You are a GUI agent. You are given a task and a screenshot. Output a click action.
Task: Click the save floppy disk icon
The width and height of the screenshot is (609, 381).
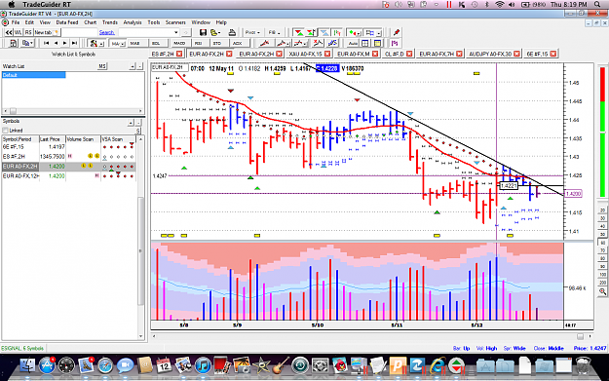point(203,32)
